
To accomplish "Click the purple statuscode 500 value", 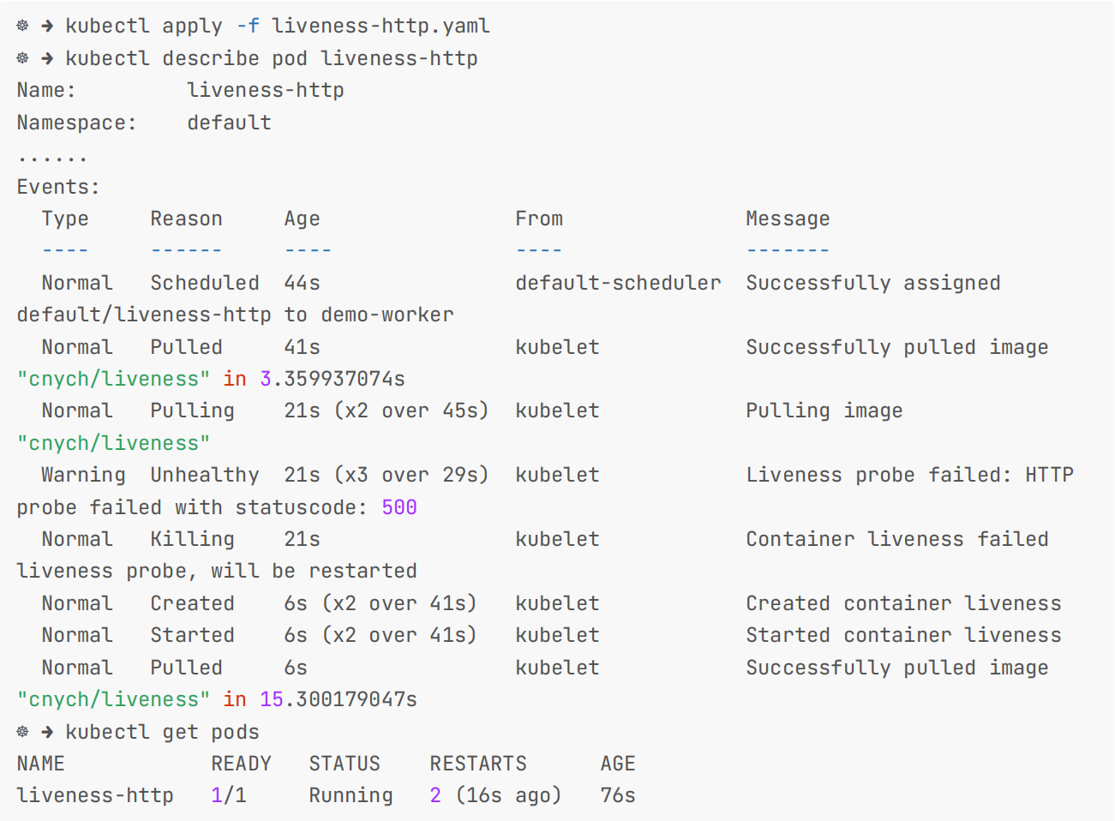I will click(399, 507).
